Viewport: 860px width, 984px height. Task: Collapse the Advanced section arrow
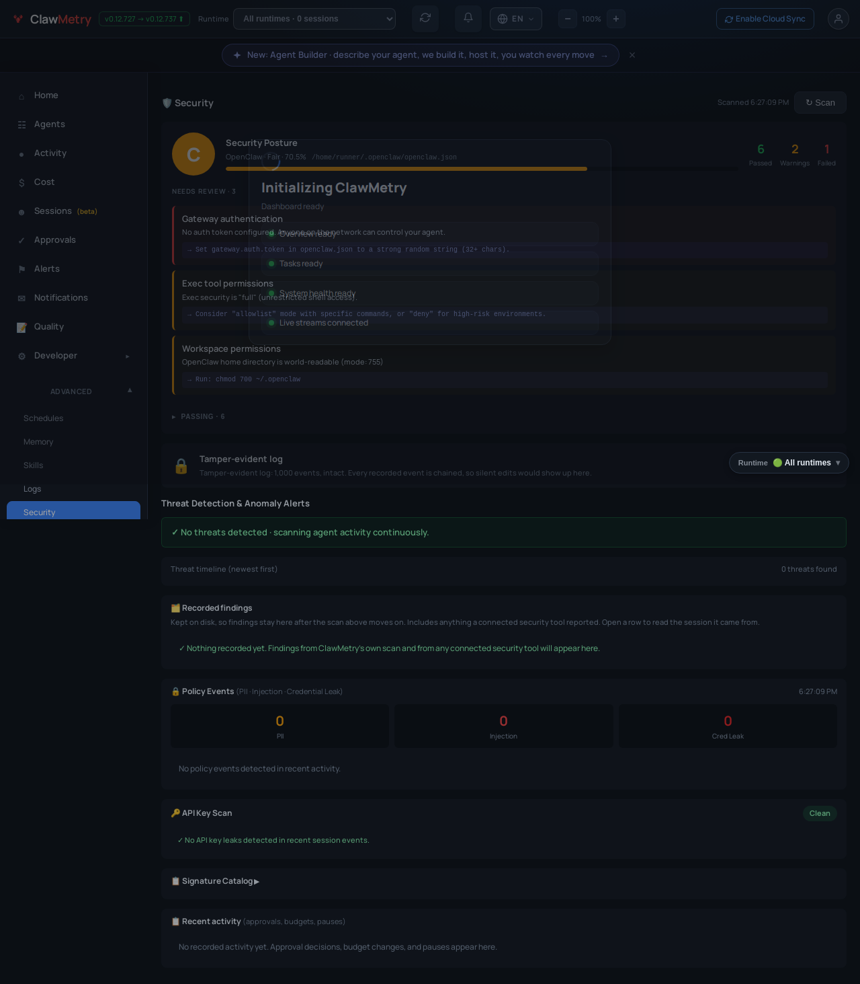click(x=130, y=391)
